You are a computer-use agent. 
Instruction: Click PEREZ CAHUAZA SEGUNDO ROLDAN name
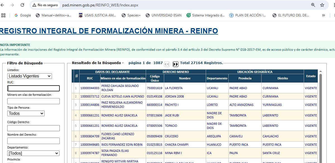pyautogui.click(x=120, y=88)
